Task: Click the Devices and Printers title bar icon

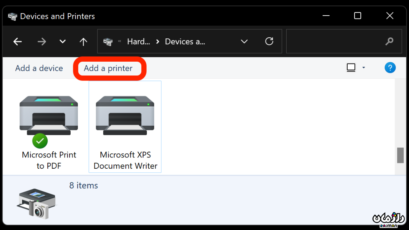Action: click(12, 16)
